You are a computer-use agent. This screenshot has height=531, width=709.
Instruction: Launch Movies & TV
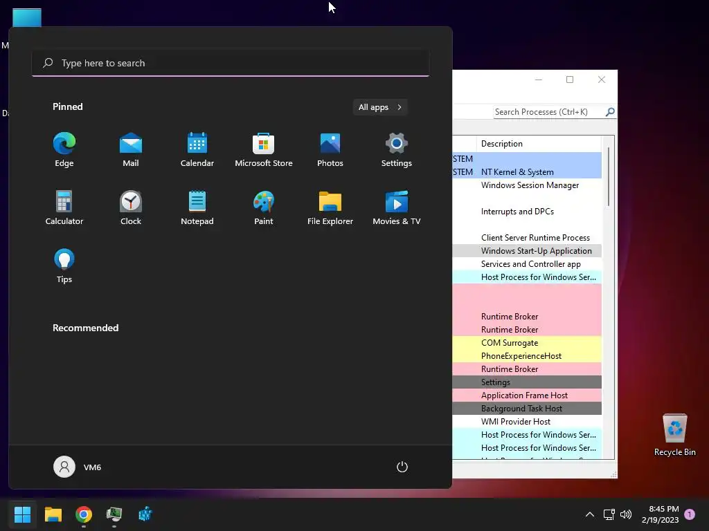[x=397, y=207]
